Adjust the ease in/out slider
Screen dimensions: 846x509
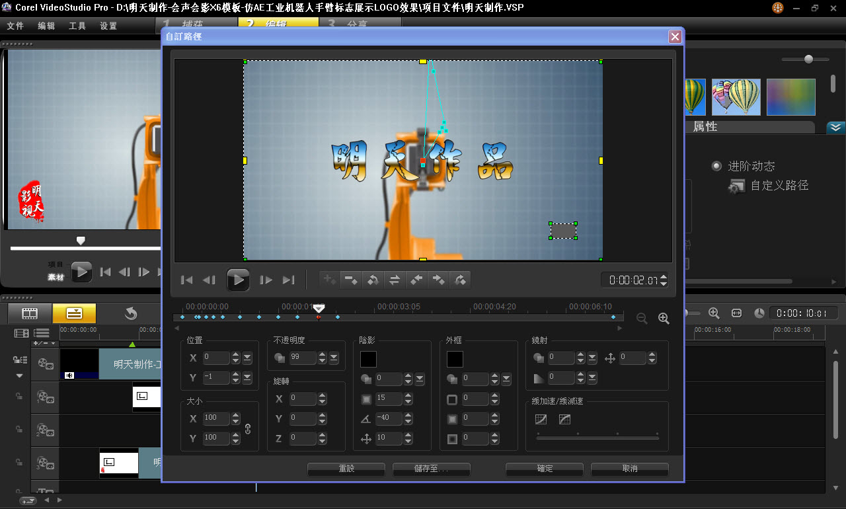coord(597,437)
